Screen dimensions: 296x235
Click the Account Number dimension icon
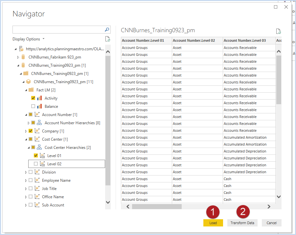37,114
